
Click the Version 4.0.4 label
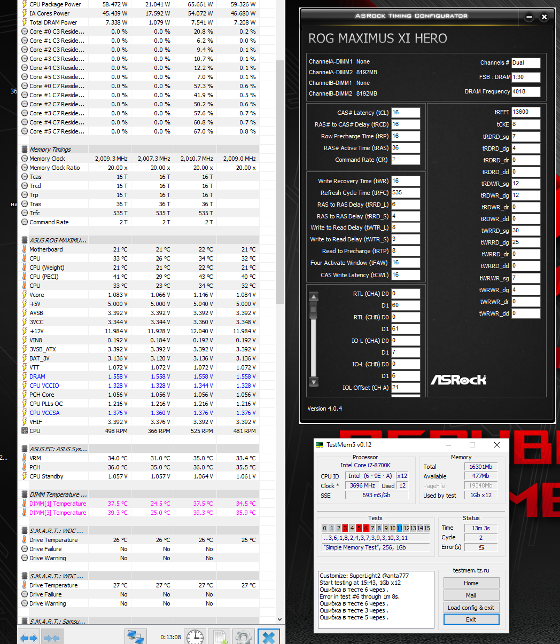point(325,409)
